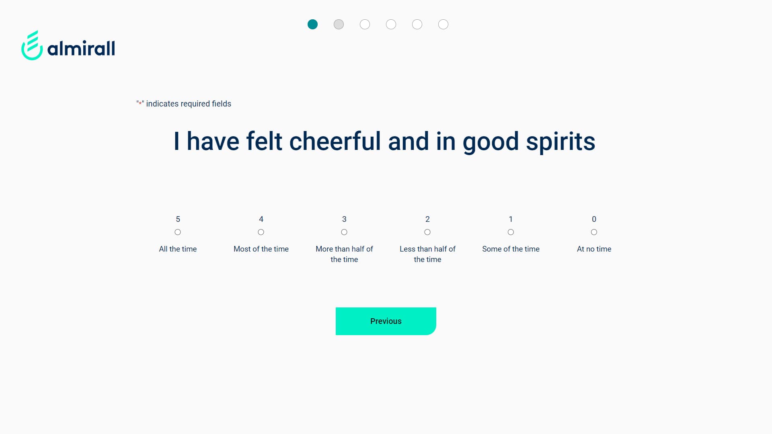The height and width of the screenshot is (434, 772).
Task: Select the sixth progress step dot
Action: [x=443, y=25]
